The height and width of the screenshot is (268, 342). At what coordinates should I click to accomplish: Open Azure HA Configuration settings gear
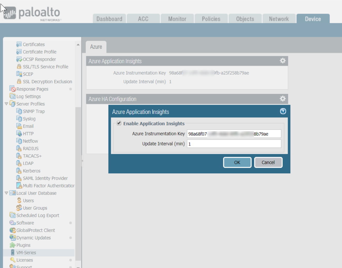point(283,99)
